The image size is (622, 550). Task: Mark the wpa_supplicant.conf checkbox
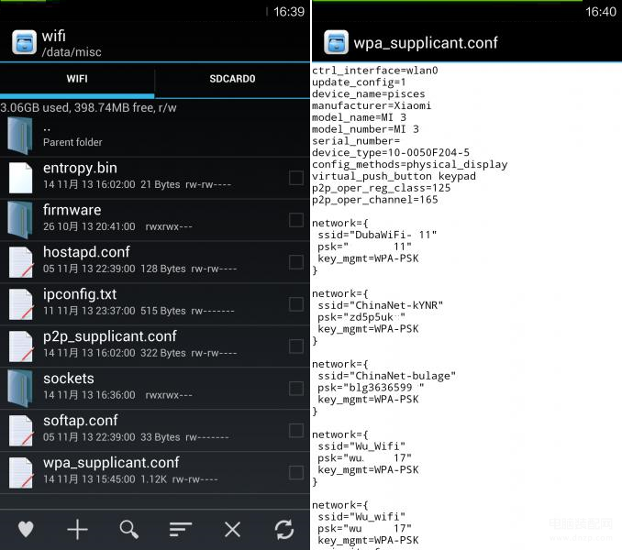(x=296, y=472)
